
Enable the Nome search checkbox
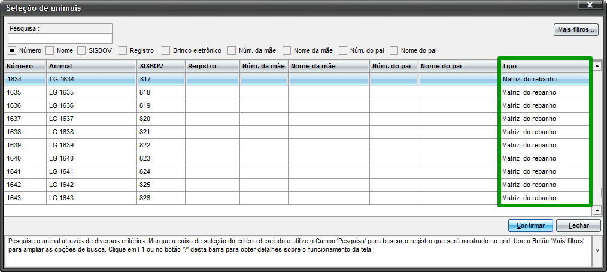50,50
